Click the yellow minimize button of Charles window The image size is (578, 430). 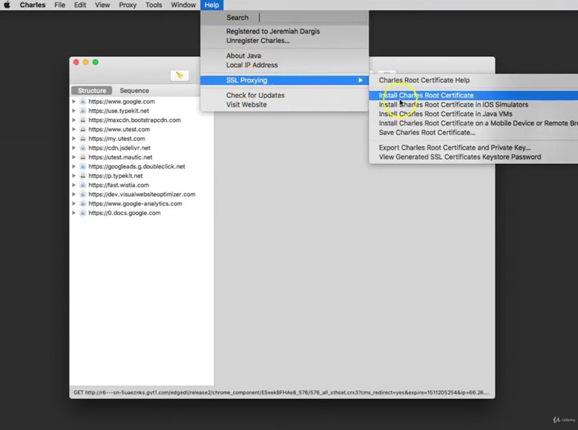click(x=86, y=62)
